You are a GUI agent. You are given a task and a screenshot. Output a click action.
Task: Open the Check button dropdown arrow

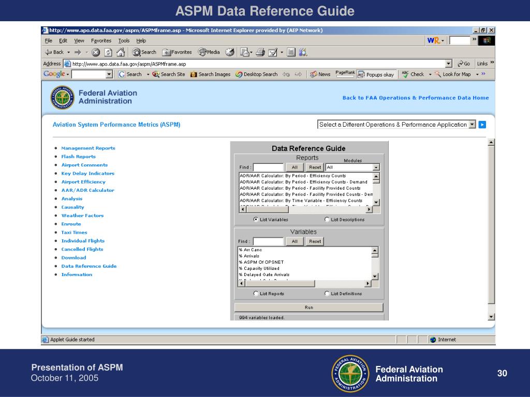430,74
